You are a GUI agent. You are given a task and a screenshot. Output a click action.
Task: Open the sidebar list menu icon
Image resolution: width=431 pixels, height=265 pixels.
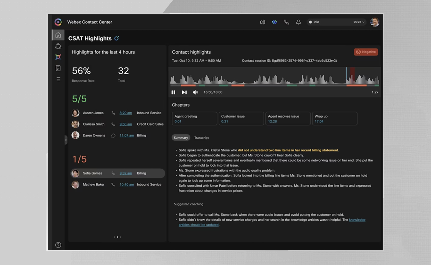coord(58,79)
